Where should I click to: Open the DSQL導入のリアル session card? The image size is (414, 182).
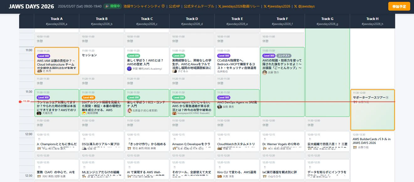pyautogui.click(x=102, y=141)
